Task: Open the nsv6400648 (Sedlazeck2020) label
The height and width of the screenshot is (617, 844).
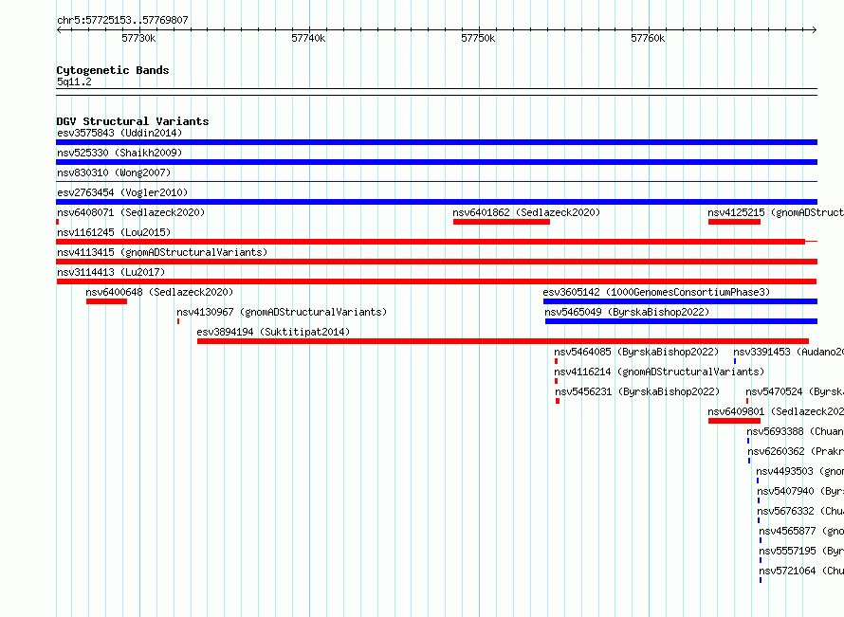Action: tap(159, 292)
